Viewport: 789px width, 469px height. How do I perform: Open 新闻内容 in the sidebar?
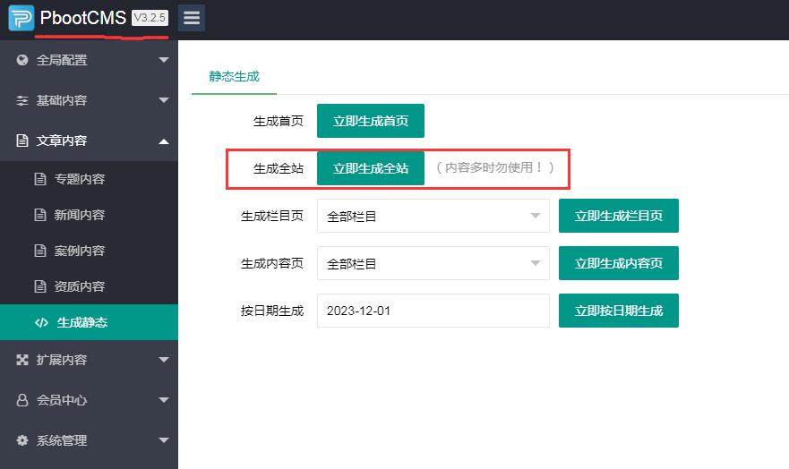tap(79, 215)
